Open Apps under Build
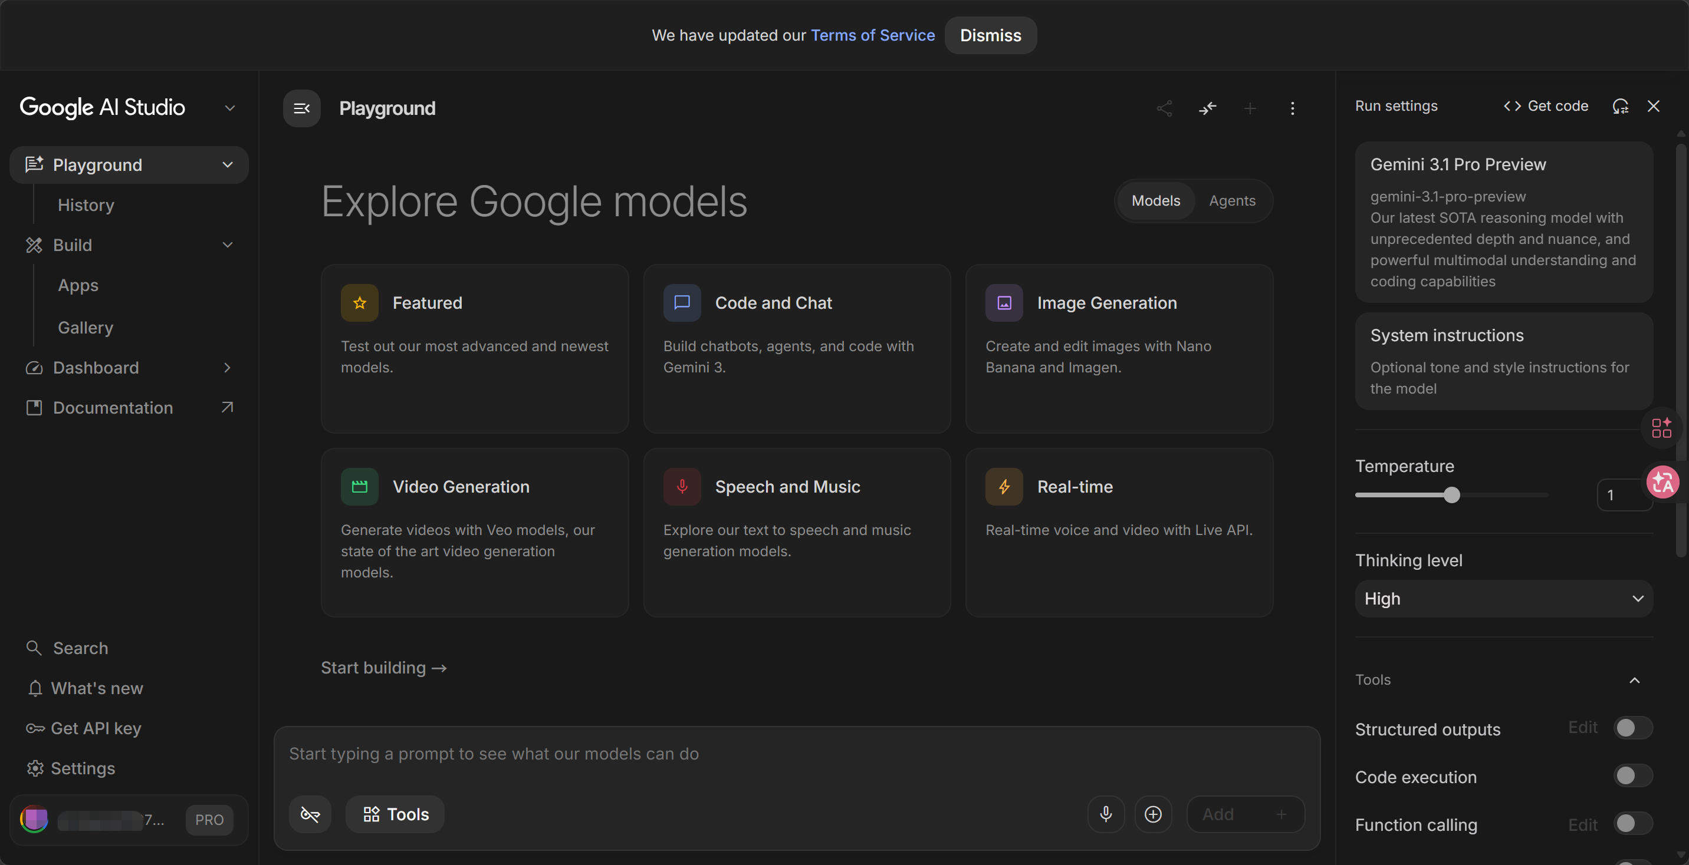Viewport: 1689px width, 865px height. [78, 286]
